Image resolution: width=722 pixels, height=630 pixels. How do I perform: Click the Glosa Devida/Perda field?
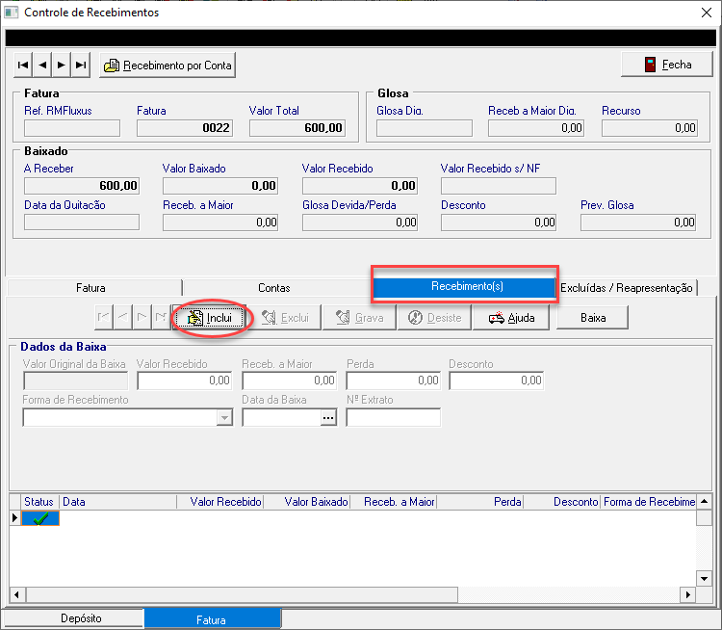pos(360,223)
